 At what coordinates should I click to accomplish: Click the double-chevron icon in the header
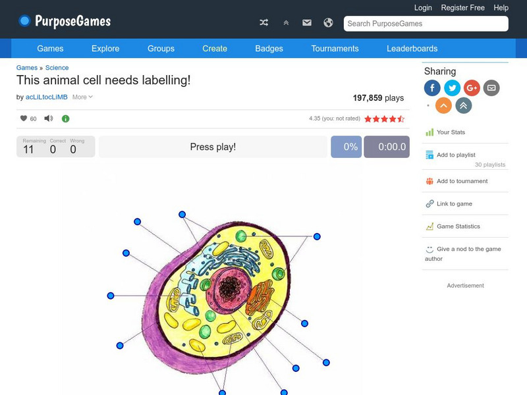coord(286,22)
